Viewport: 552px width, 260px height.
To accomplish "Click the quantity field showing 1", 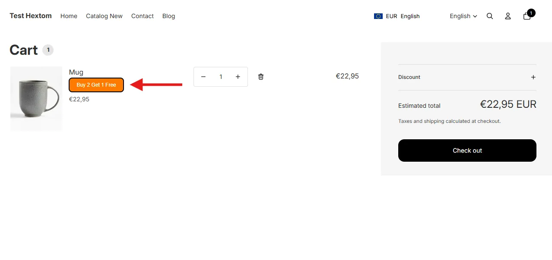I will (221, 77).
